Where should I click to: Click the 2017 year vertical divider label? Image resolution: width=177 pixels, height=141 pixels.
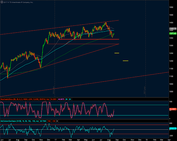pos(144,90)
